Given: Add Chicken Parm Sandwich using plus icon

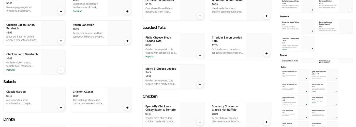Looking at the screenshot, I should [x=61, y=70].
